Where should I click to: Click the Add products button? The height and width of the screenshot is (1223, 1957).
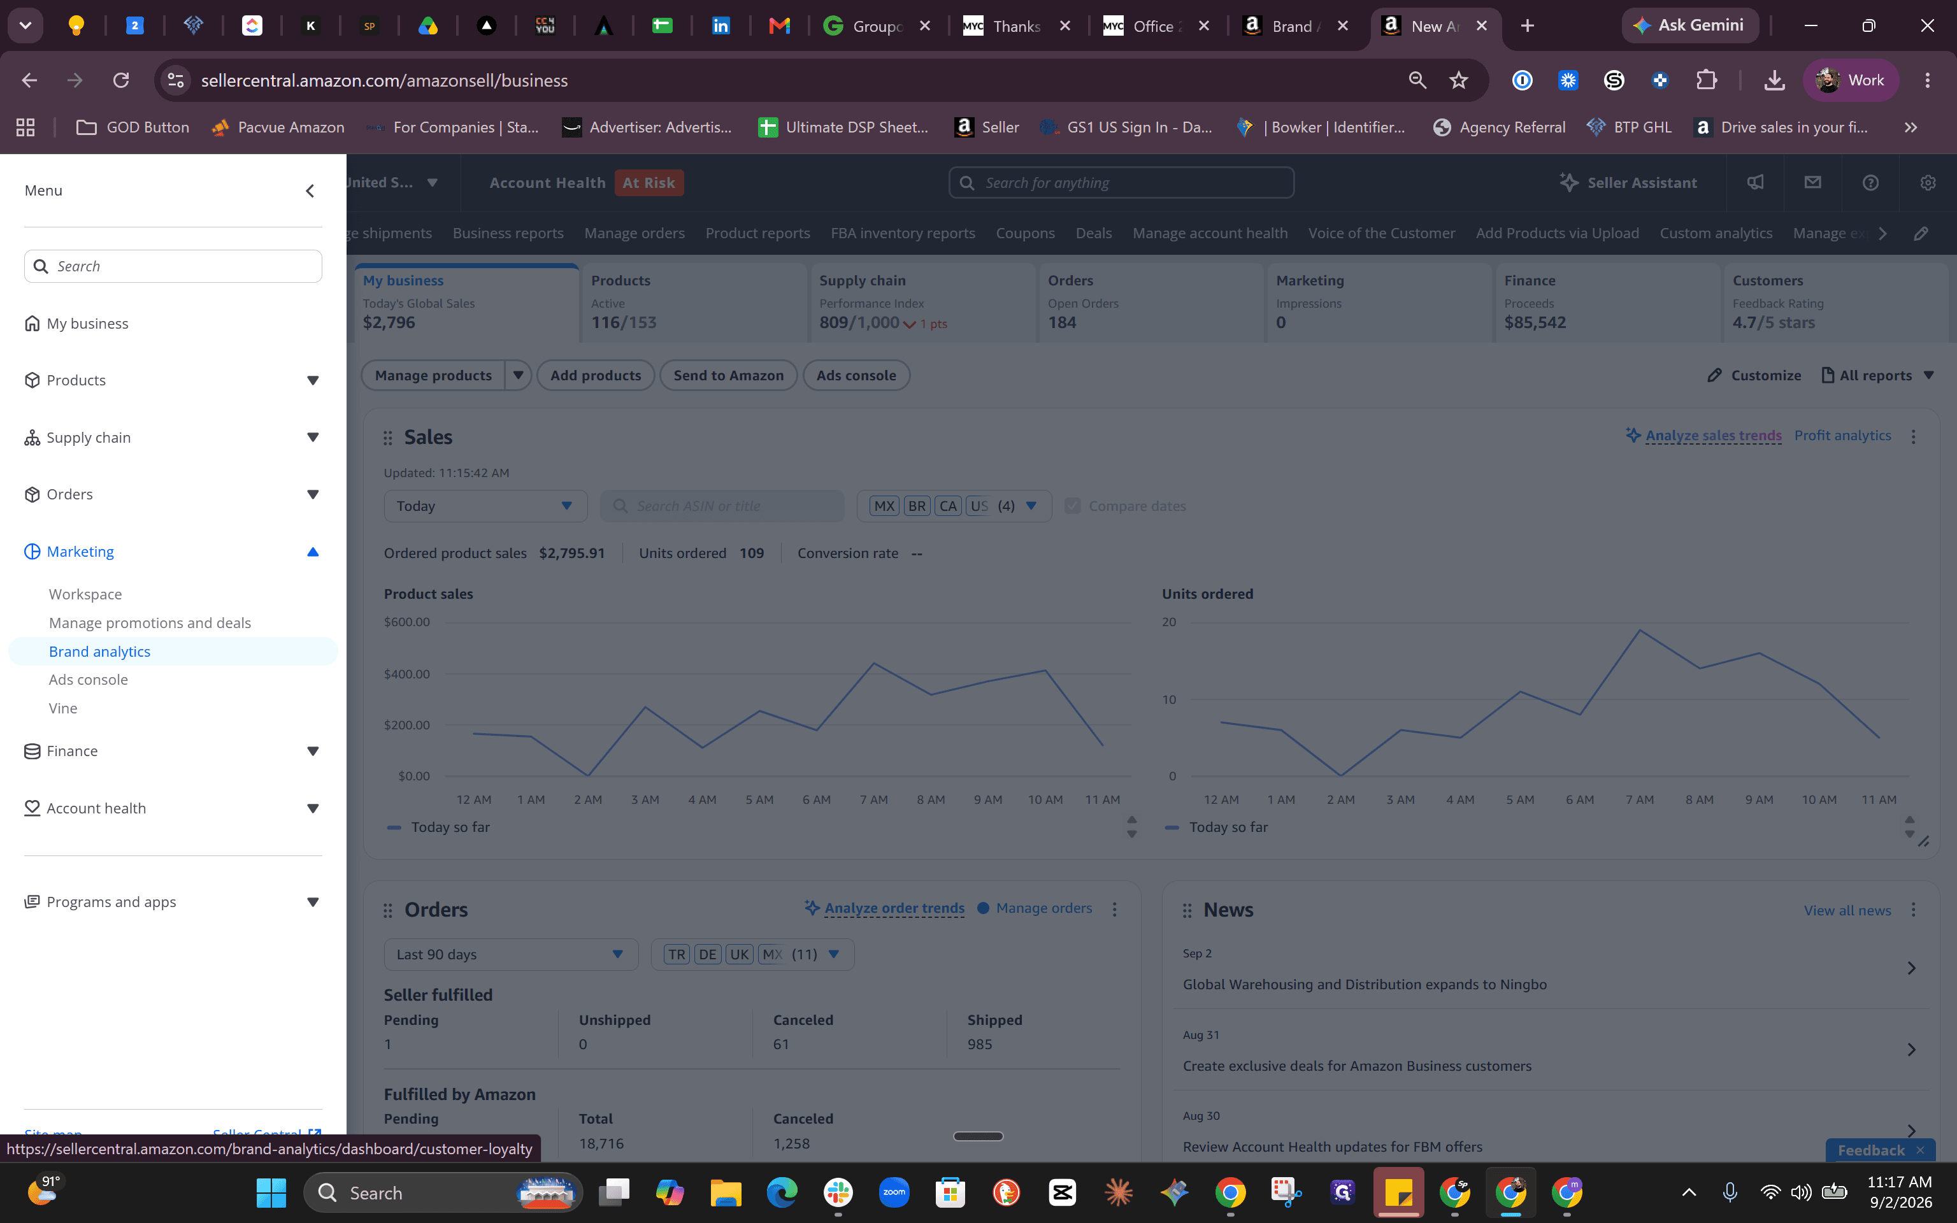[596, 375]
